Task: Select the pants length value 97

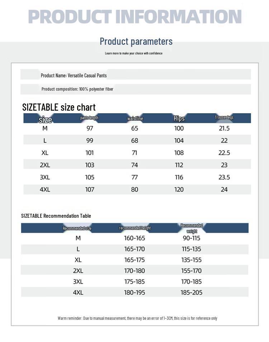Action: click(90, 128)
